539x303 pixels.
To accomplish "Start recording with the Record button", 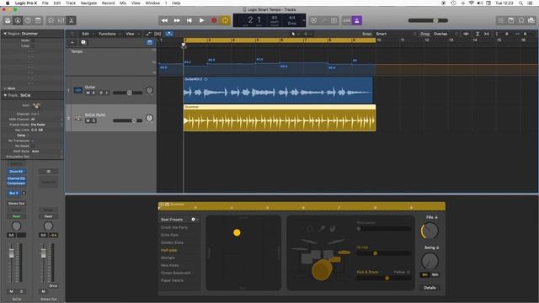I will pyautogui.click(x=213, y=20).
